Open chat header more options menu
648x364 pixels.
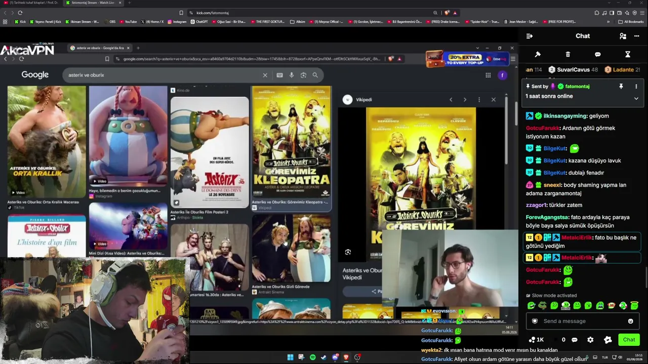coord(637,36)
